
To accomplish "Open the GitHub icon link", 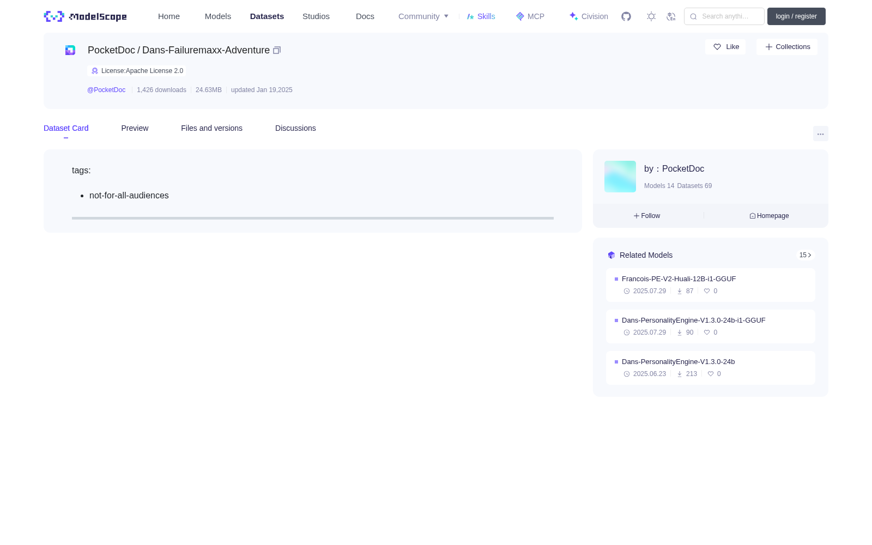I will click(x=626, y=16).
